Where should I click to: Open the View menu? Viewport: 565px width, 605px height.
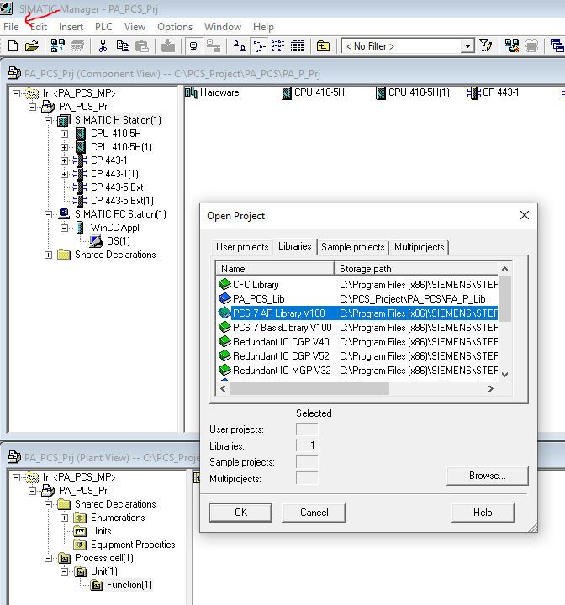[135, 27]
